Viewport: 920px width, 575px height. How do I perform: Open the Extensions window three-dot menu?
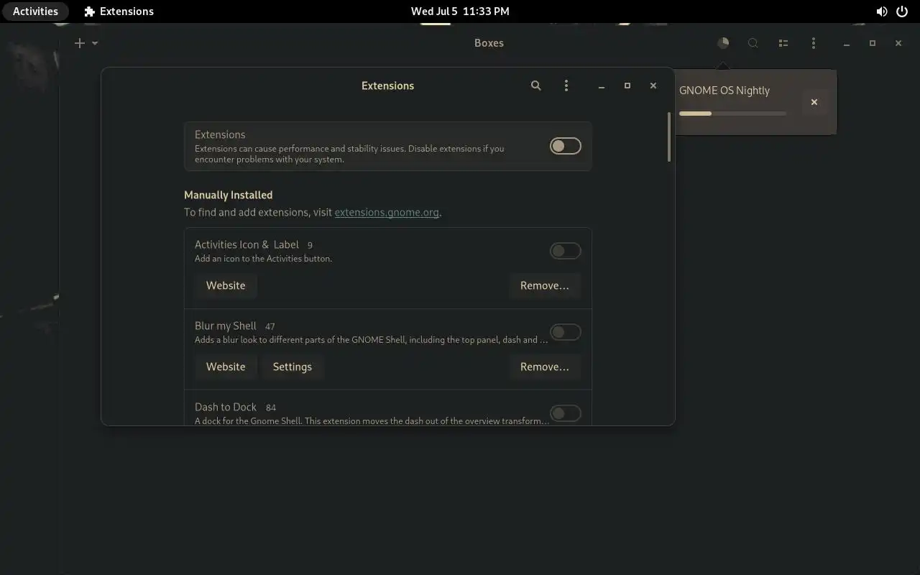coord(566,86)
